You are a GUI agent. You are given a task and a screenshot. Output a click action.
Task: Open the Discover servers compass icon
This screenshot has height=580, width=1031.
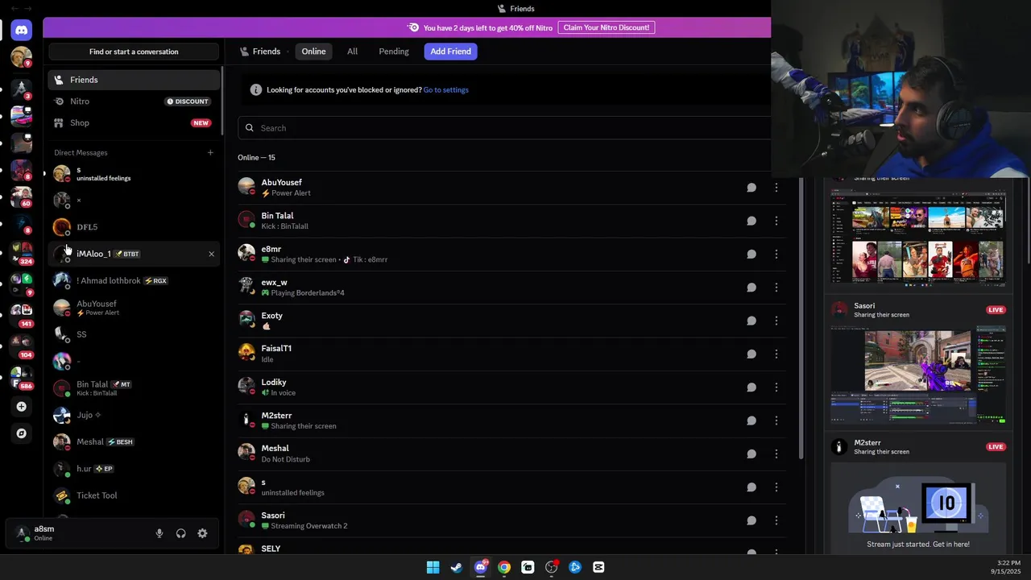tap(22, 433)
